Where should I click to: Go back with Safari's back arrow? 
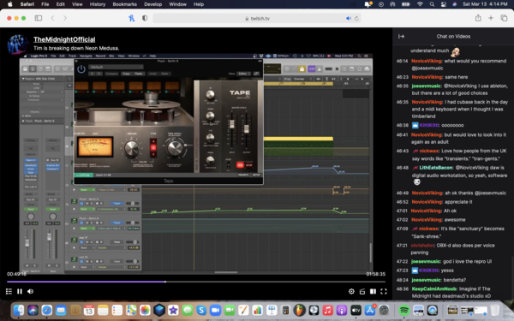(x=52, y=18)
